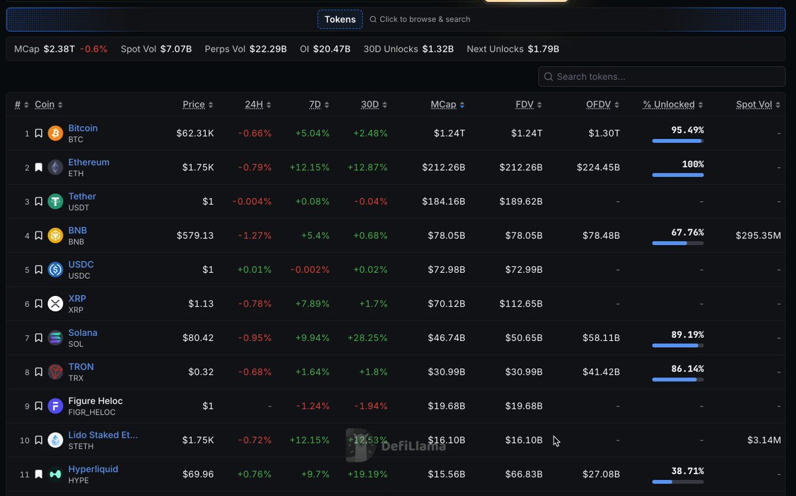Bookmark Solana in the table
The height and width of the screenshot is (496, 796).
[x=38, y=338]
